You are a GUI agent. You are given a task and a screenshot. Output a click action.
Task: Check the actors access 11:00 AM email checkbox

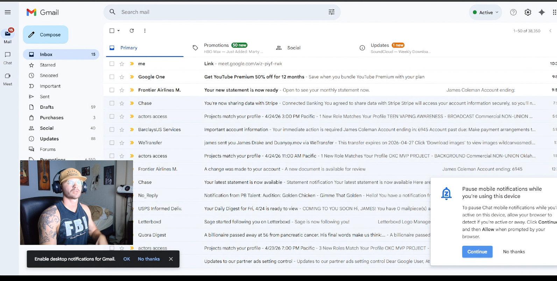[x=112, y=156]
